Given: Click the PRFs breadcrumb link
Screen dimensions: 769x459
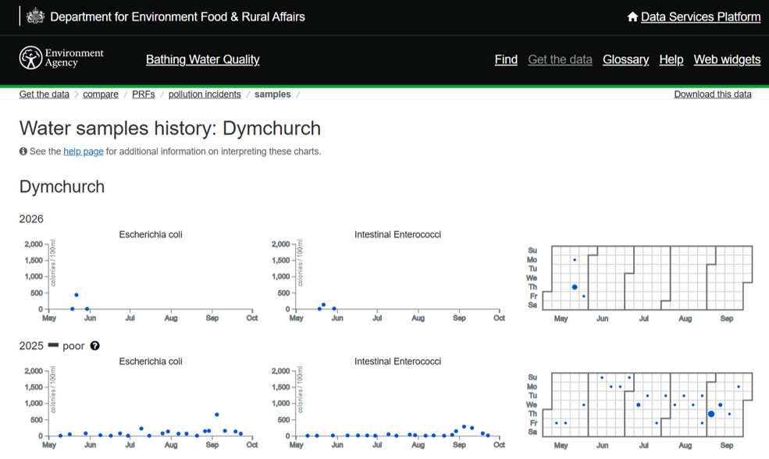Looking at the screenshot, I should click(143, 94).
